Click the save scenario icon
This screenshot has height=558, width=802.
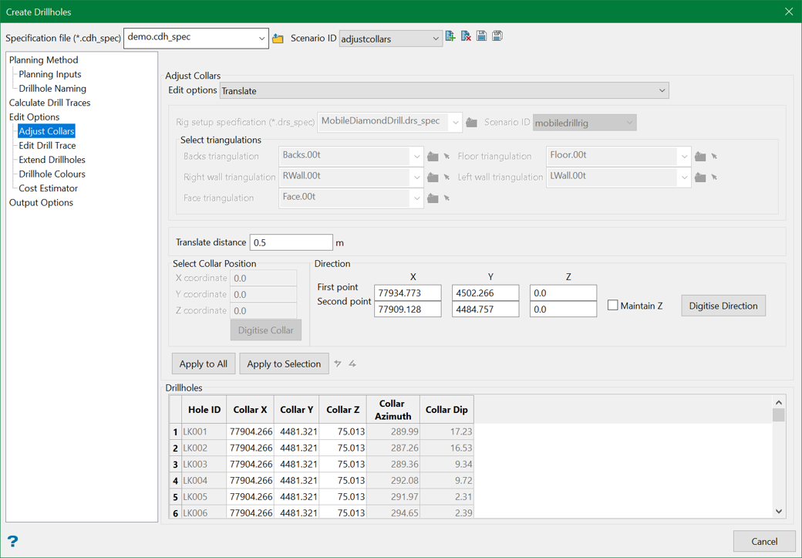click(482, 36)
